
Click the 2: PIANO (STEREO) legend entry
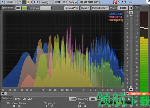click(115, 17)
